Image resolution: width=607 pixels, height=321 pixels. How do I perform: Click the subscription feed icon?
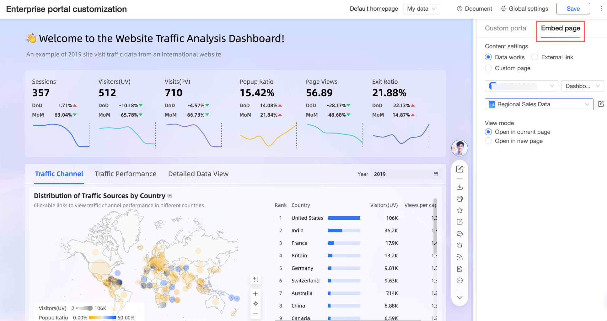click(x=459, y=257)
